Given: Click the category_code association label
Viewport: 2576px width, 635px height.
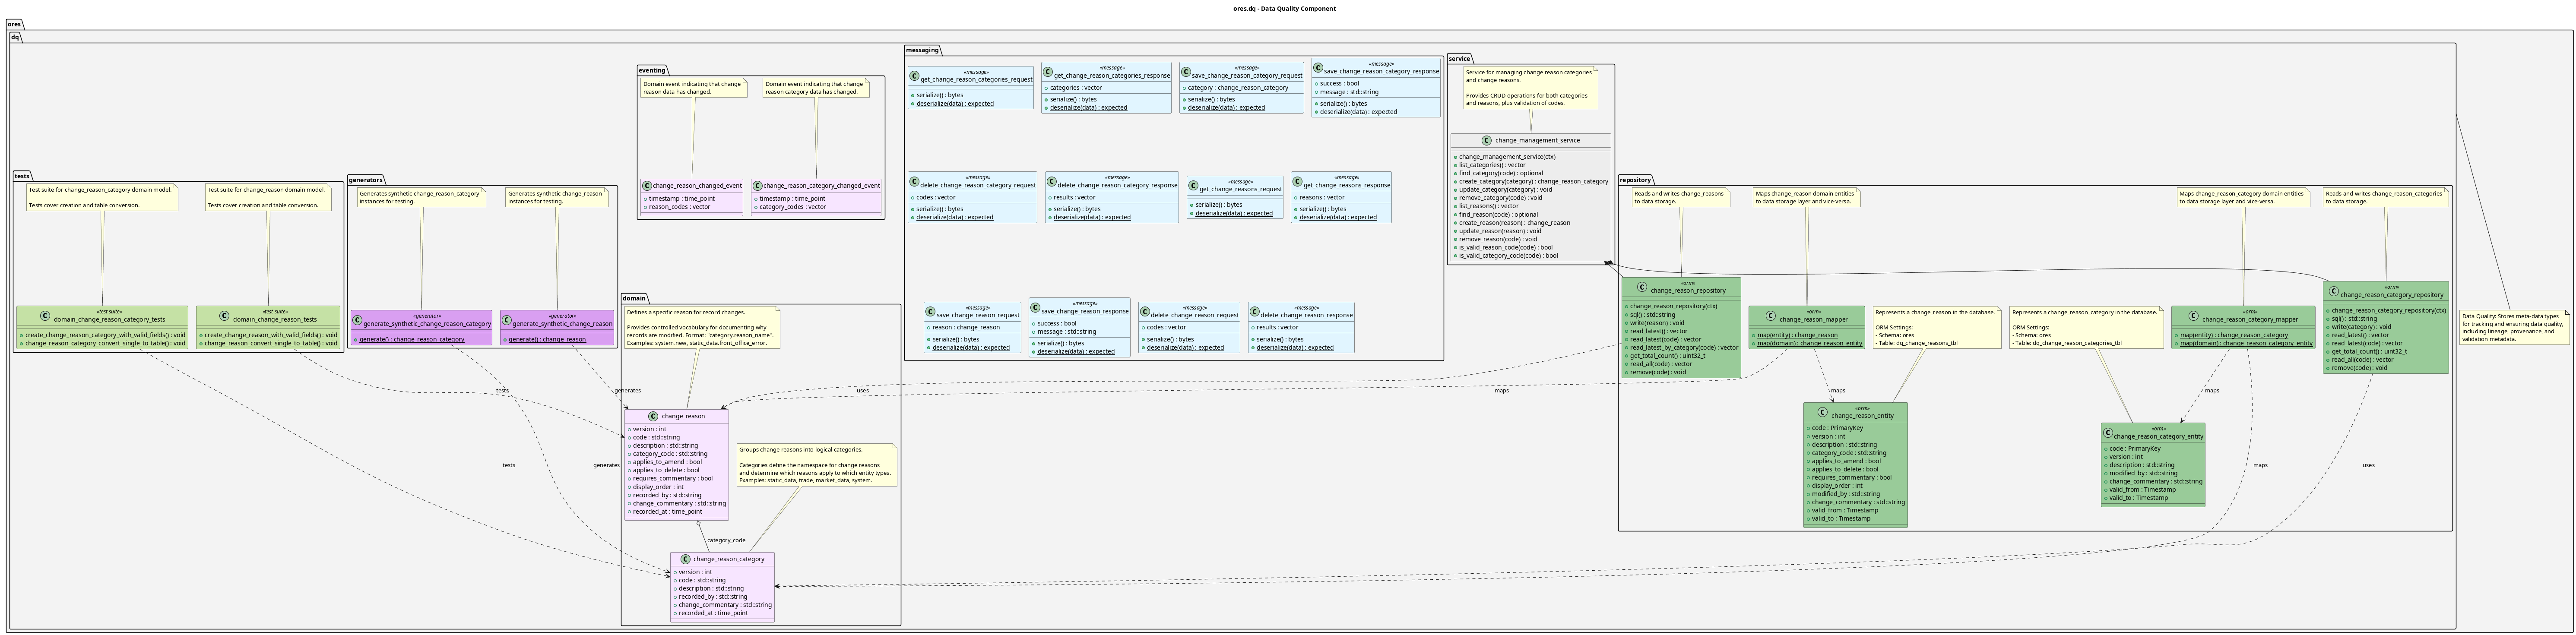Looking at the screenshot, I should [726, 540].
